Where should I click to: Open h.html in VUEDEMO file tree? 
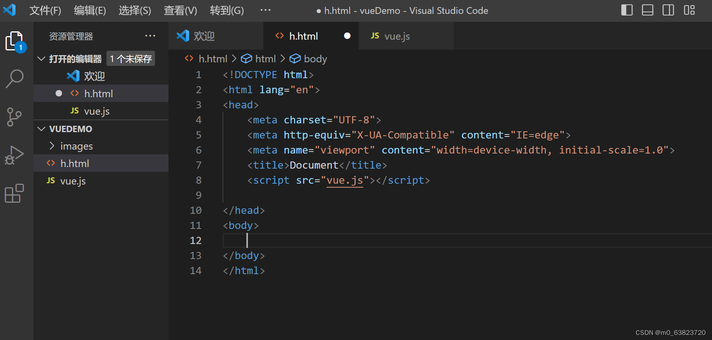(x=101, y=163)
